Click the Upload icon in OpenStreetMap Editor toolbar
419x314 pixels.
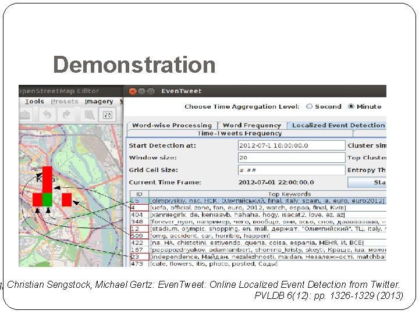click(26, 115)
